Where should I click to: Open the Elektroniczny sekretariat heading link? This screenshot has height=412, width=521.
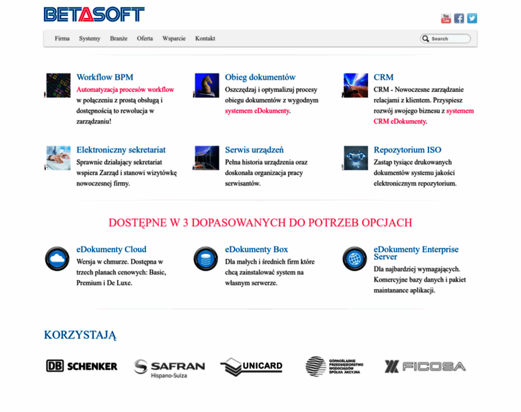click(121, 150)
